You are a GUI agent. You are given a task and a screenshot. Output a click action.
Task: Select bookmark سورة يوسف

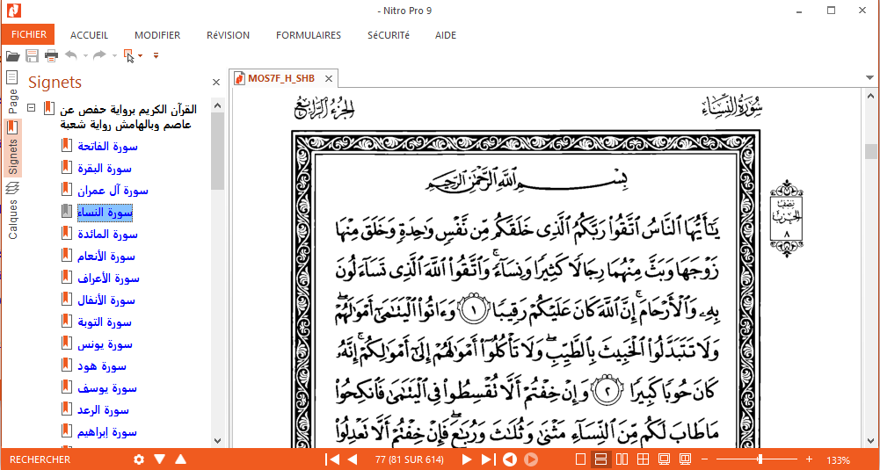coord(107,388)
